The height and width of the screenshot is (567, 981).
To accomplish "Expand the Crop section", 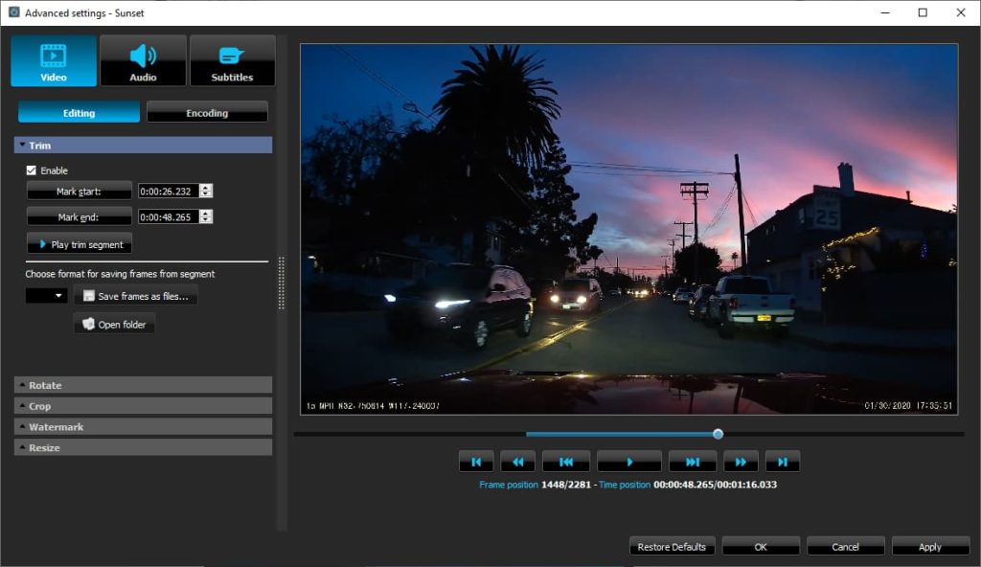I will (x=143, y=405).
